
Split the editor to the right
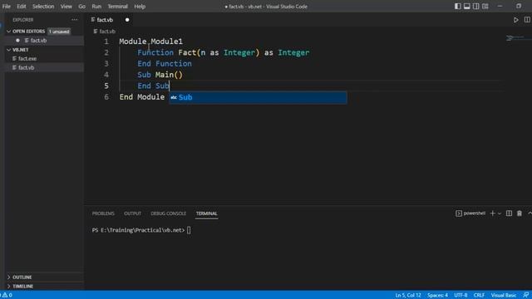coord(527,20)
